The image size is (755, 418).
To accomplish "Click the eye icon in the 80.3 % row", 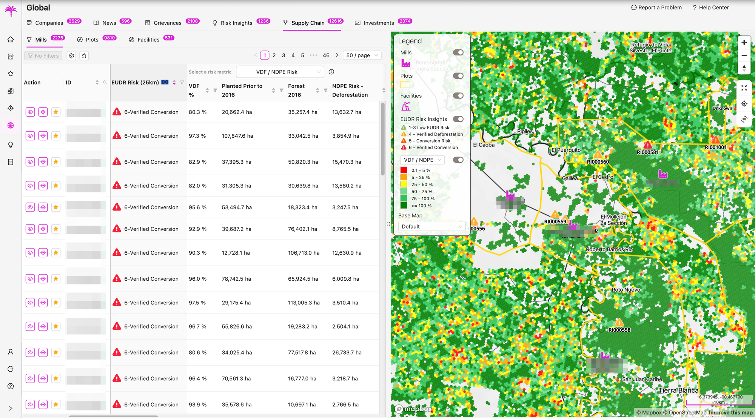I will tap(30, 112).
